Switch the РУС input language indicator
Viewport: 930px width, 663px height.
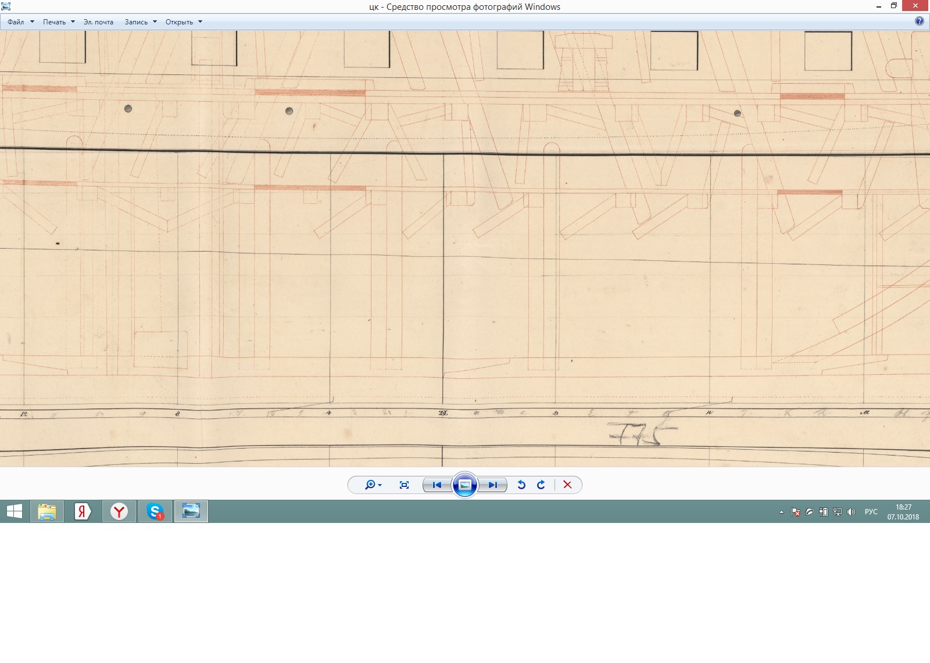click(871, 512)
